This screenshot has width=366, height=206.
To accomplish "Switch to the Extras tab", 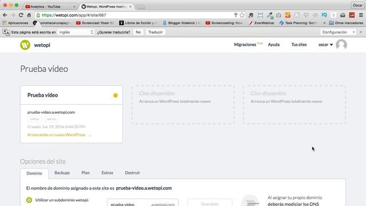I will [x=108, y=173].
